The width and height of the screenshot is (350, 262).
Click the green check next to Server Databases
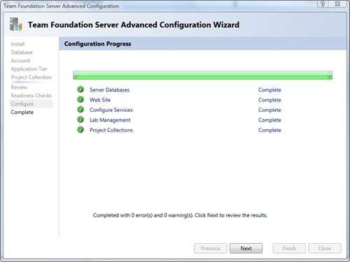coord(80,89)
